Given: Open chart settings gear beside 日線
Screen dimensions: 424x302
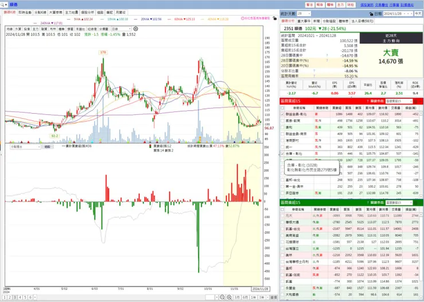Looking at the screenshot, I should click(x=136, y=29).
